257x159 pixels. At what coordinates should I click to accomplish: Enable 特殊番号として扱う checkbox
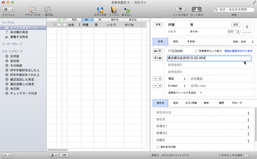coord(196,51)
